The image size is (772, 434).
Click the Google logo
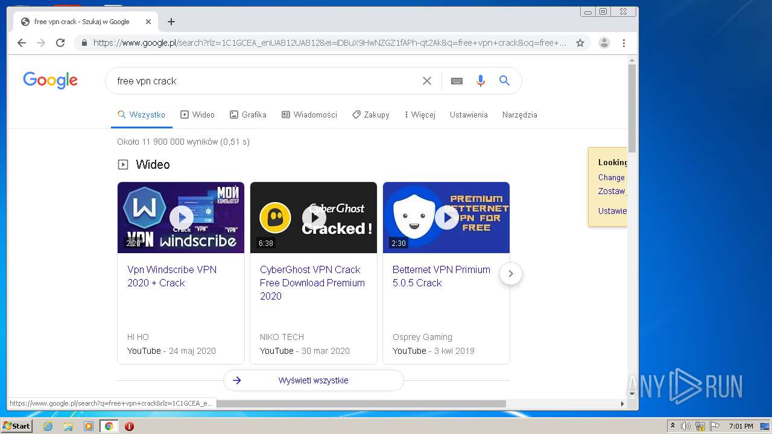coord(50,80)
